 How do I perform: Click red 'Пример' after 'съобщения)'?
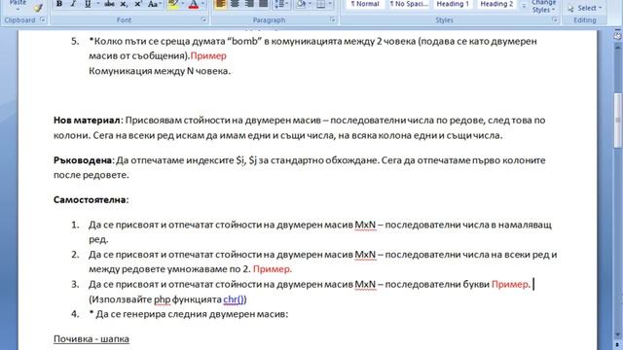pos(208,56)
